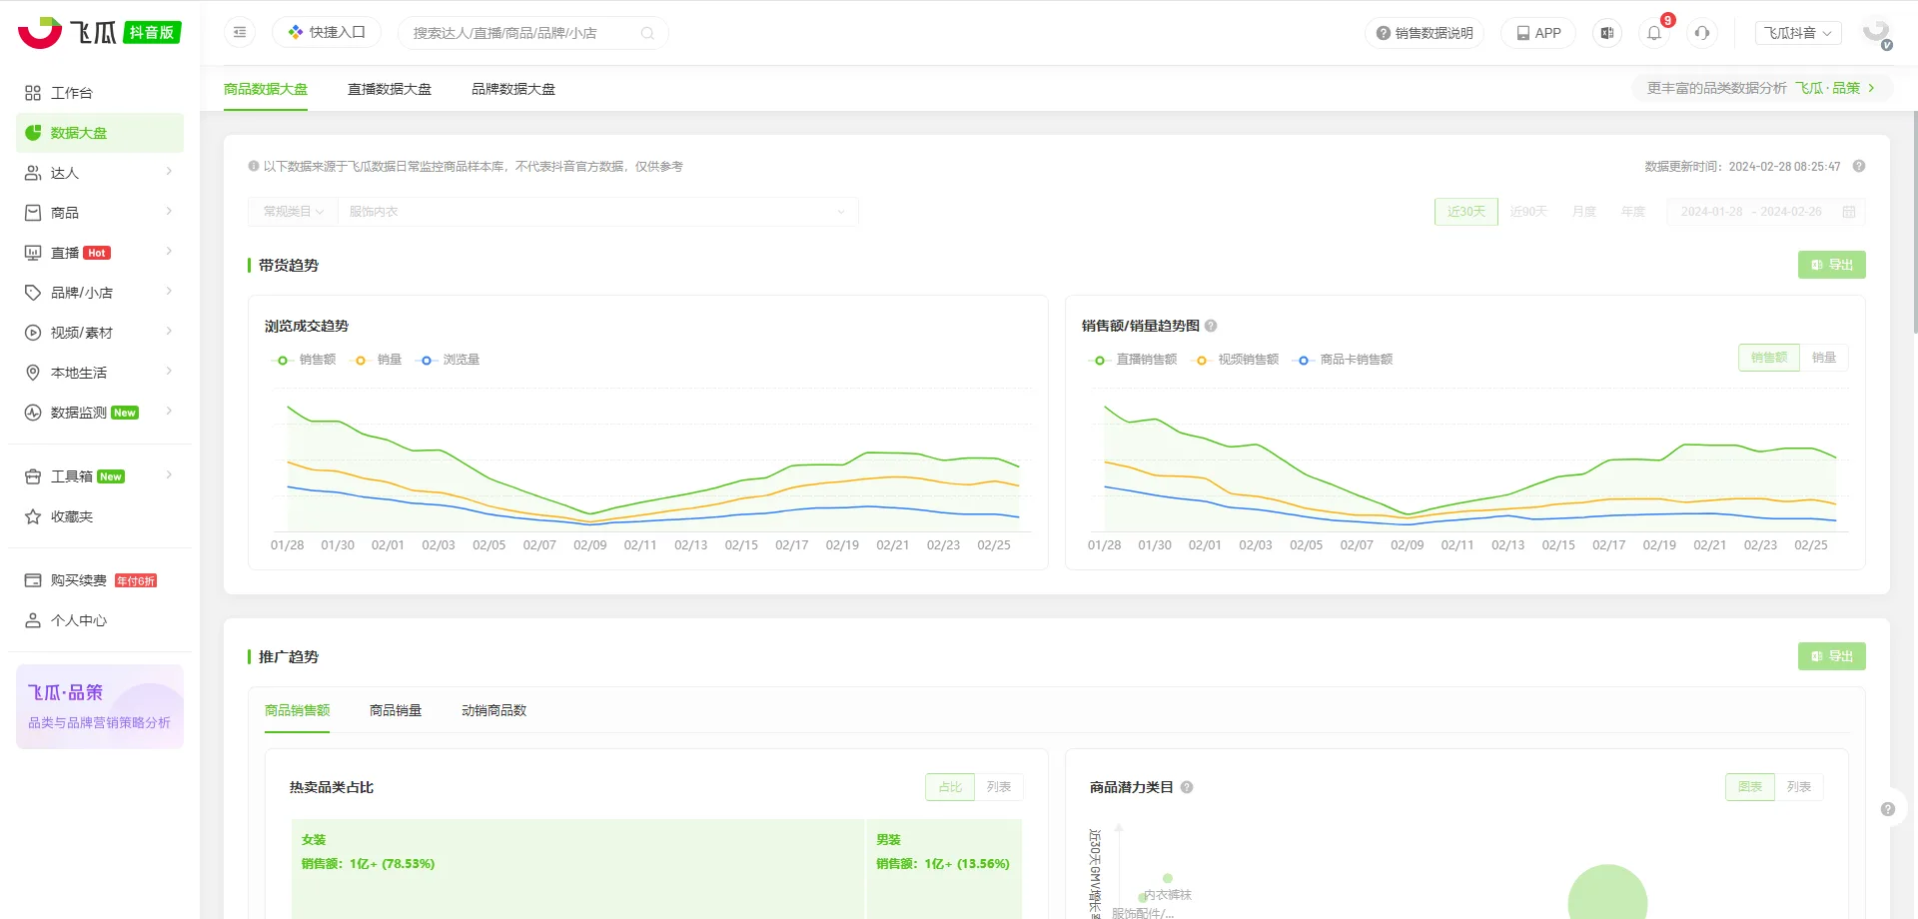Click the 飞瓜·品策 promo banner in the sidebar
1918x919 pixels.
coord(100,706)
